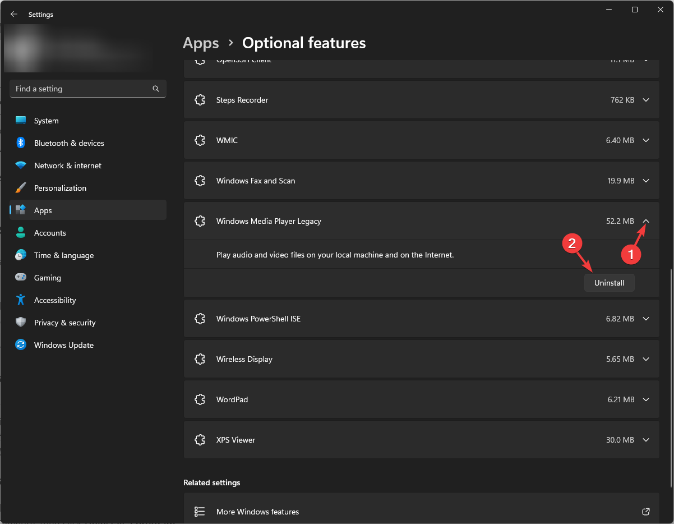Expand the Windows PowerShell ISE chevron
Viewport: 674px width, 524px height.
[x=646, y=319]
